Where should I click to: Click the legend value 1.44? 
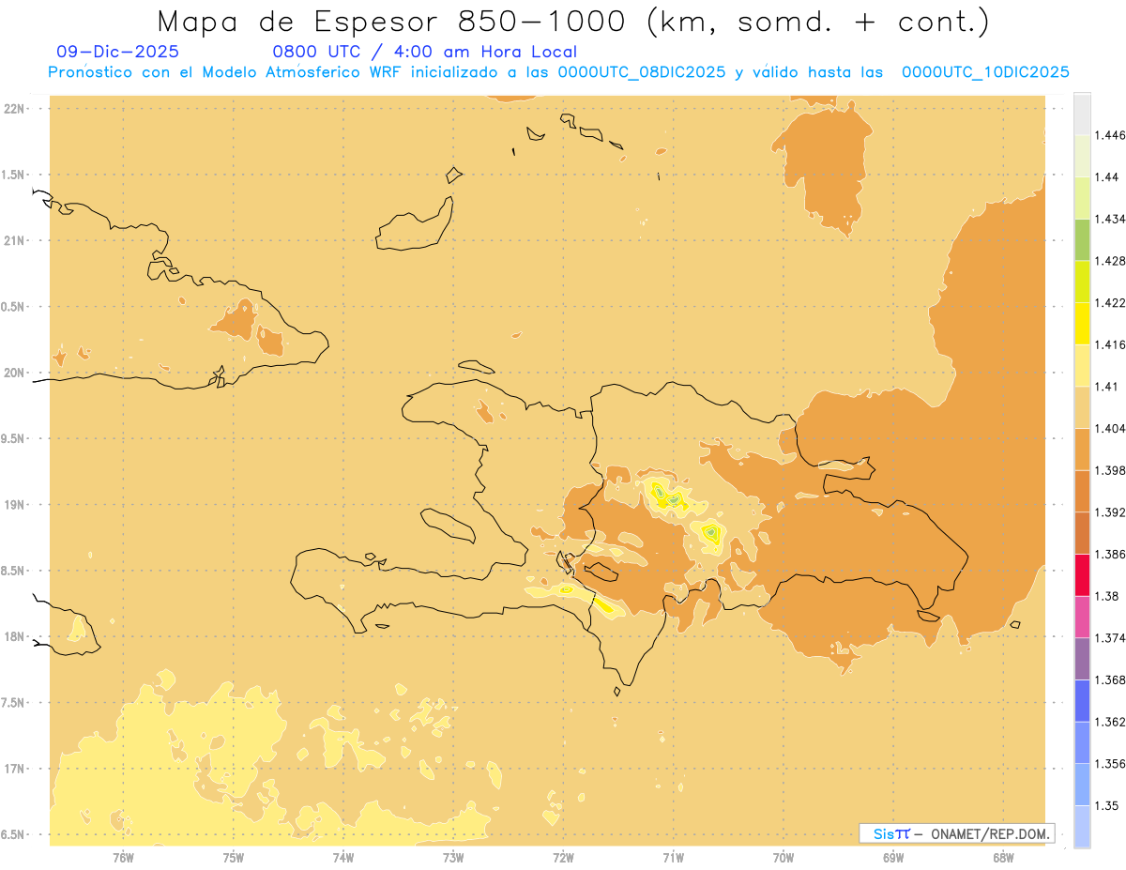tap(1107, 176)
